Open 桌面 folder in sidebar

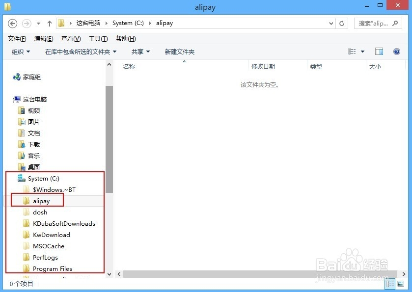pyautogui.click(x=29, y=167)
